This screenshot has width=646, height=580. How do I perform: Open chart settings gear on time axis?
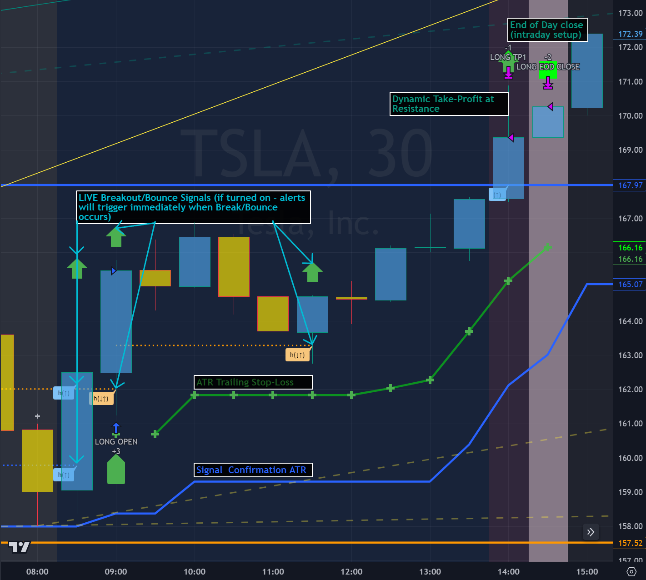[x=631, y=571]
